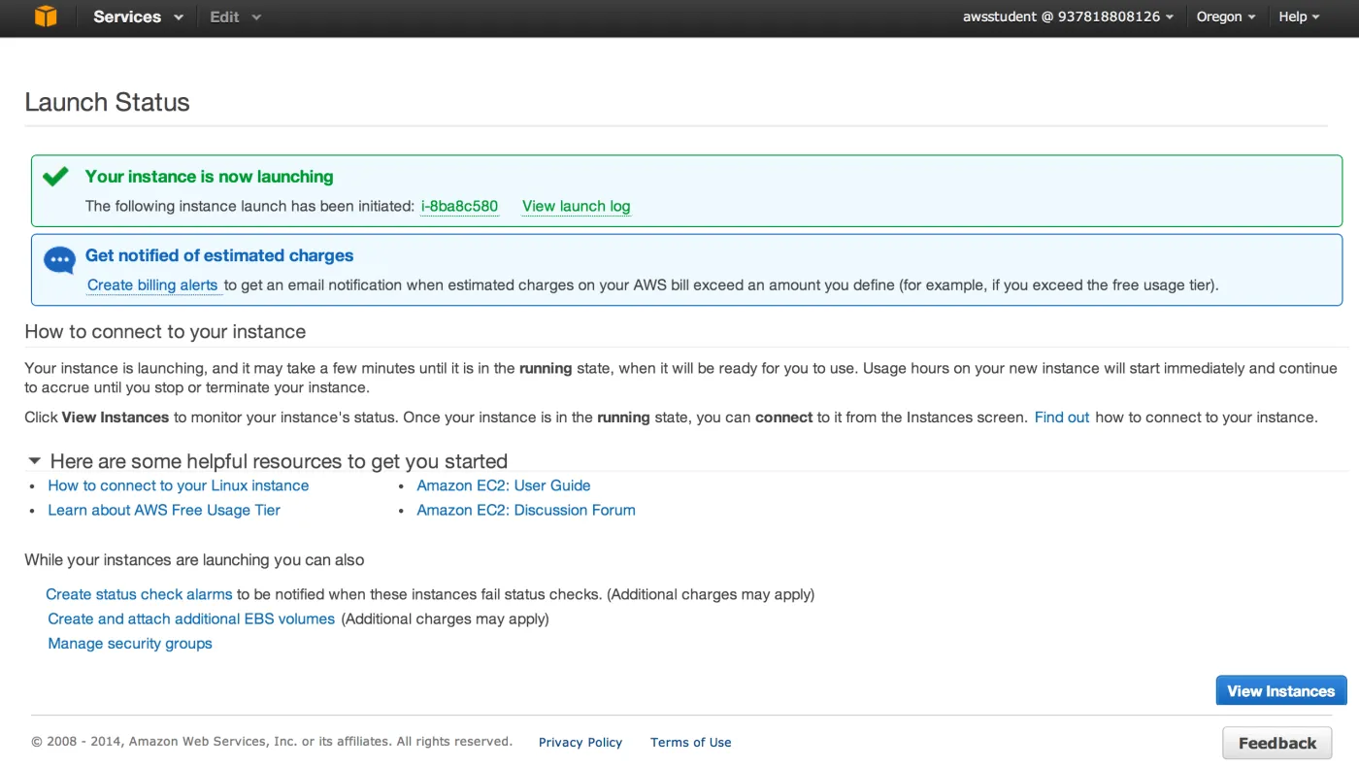Click 'Get notified of estimated charges' heading
This screenshot has width=1359, height=768.
tap(219, 255)
